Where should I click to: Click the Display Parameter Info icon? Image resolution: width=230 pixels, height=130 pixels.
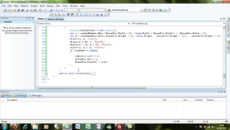click(x=55, y=15)
